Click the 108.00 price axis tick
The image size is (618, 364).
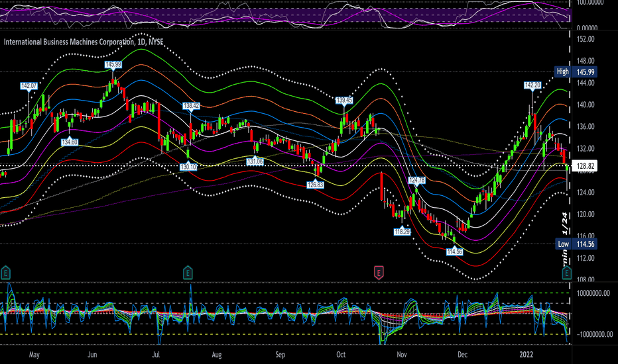point(586,279)
